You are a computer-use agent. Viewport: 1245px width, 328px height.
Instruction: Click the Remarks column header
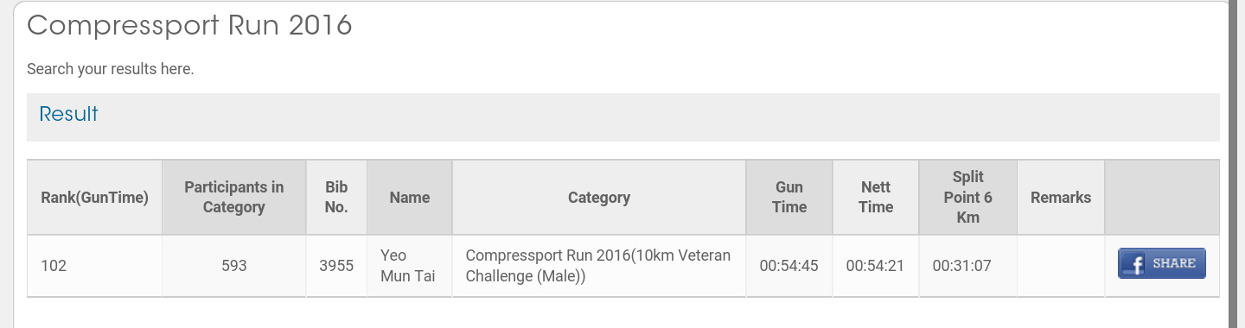pos(1061,197)
